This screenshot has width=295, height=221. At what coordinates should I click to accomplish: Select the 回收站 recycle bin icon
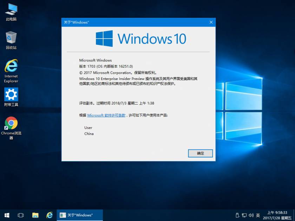tap(11, 40)
